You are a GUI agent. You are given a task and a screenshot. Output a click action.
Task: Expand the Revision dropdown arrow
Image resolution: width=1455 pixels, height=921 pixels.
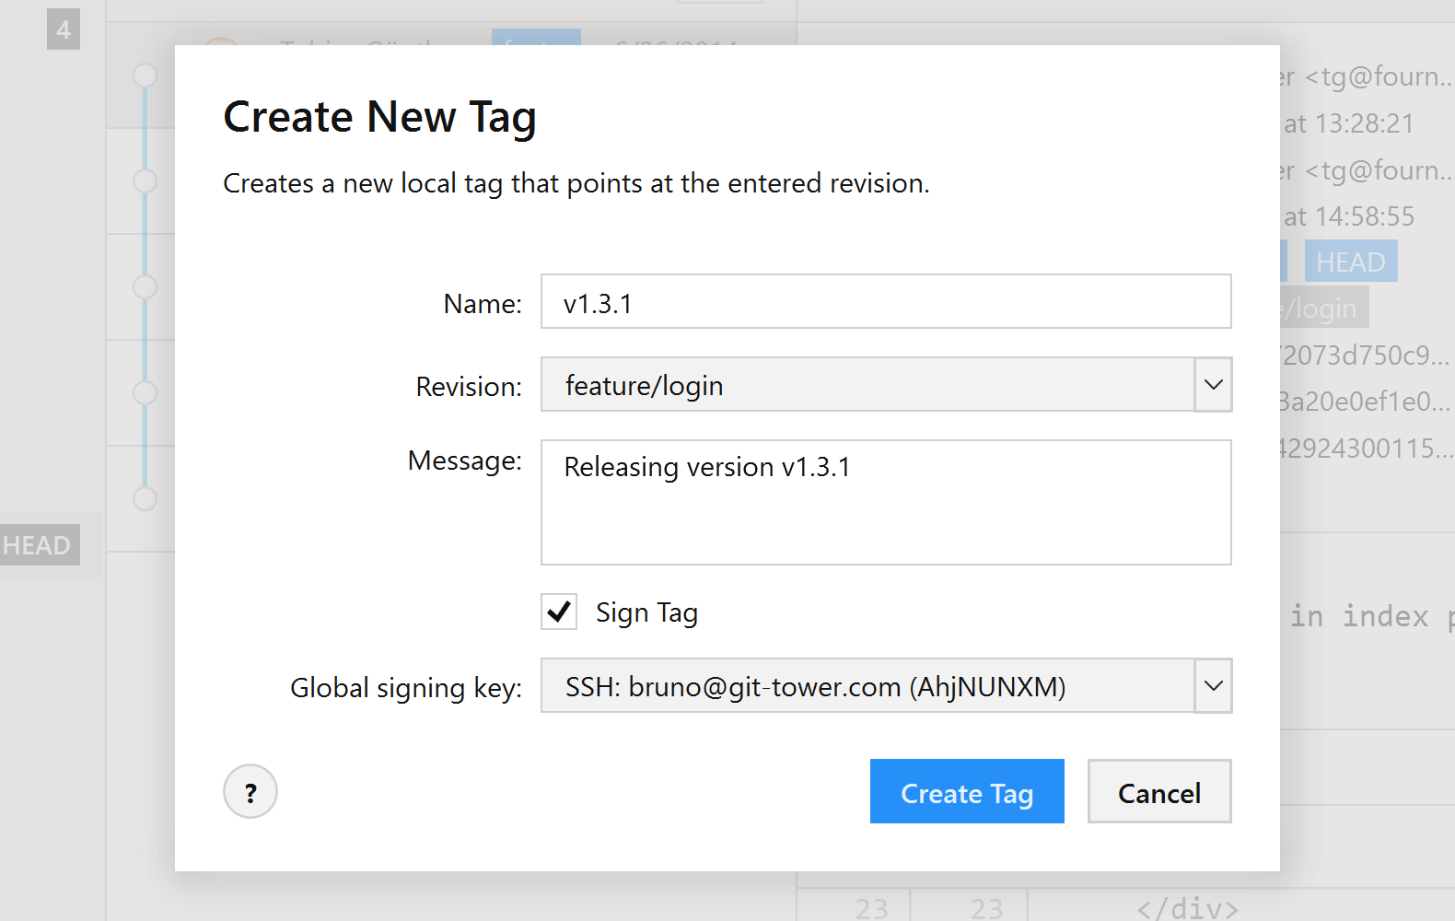pos(1213,385)
